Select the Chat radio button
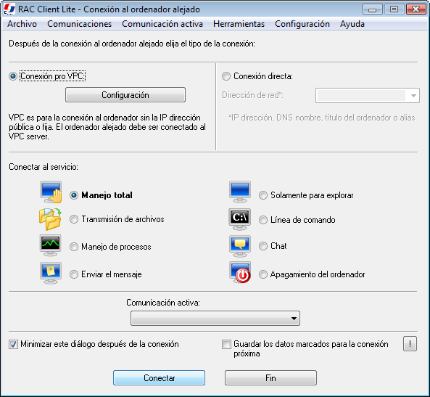This screenshot has height=397, width=430. [263, 246]
